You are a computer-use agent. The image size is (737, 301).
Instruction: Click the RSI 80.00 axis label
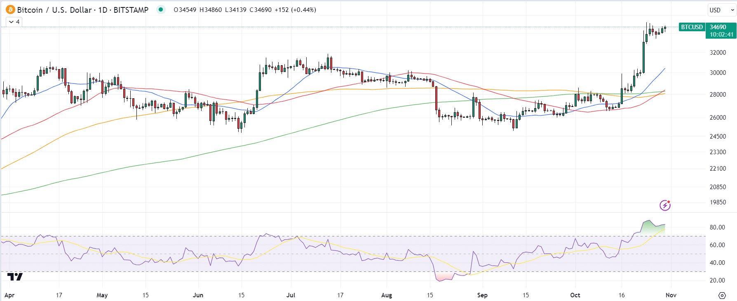tap(717, 227)
